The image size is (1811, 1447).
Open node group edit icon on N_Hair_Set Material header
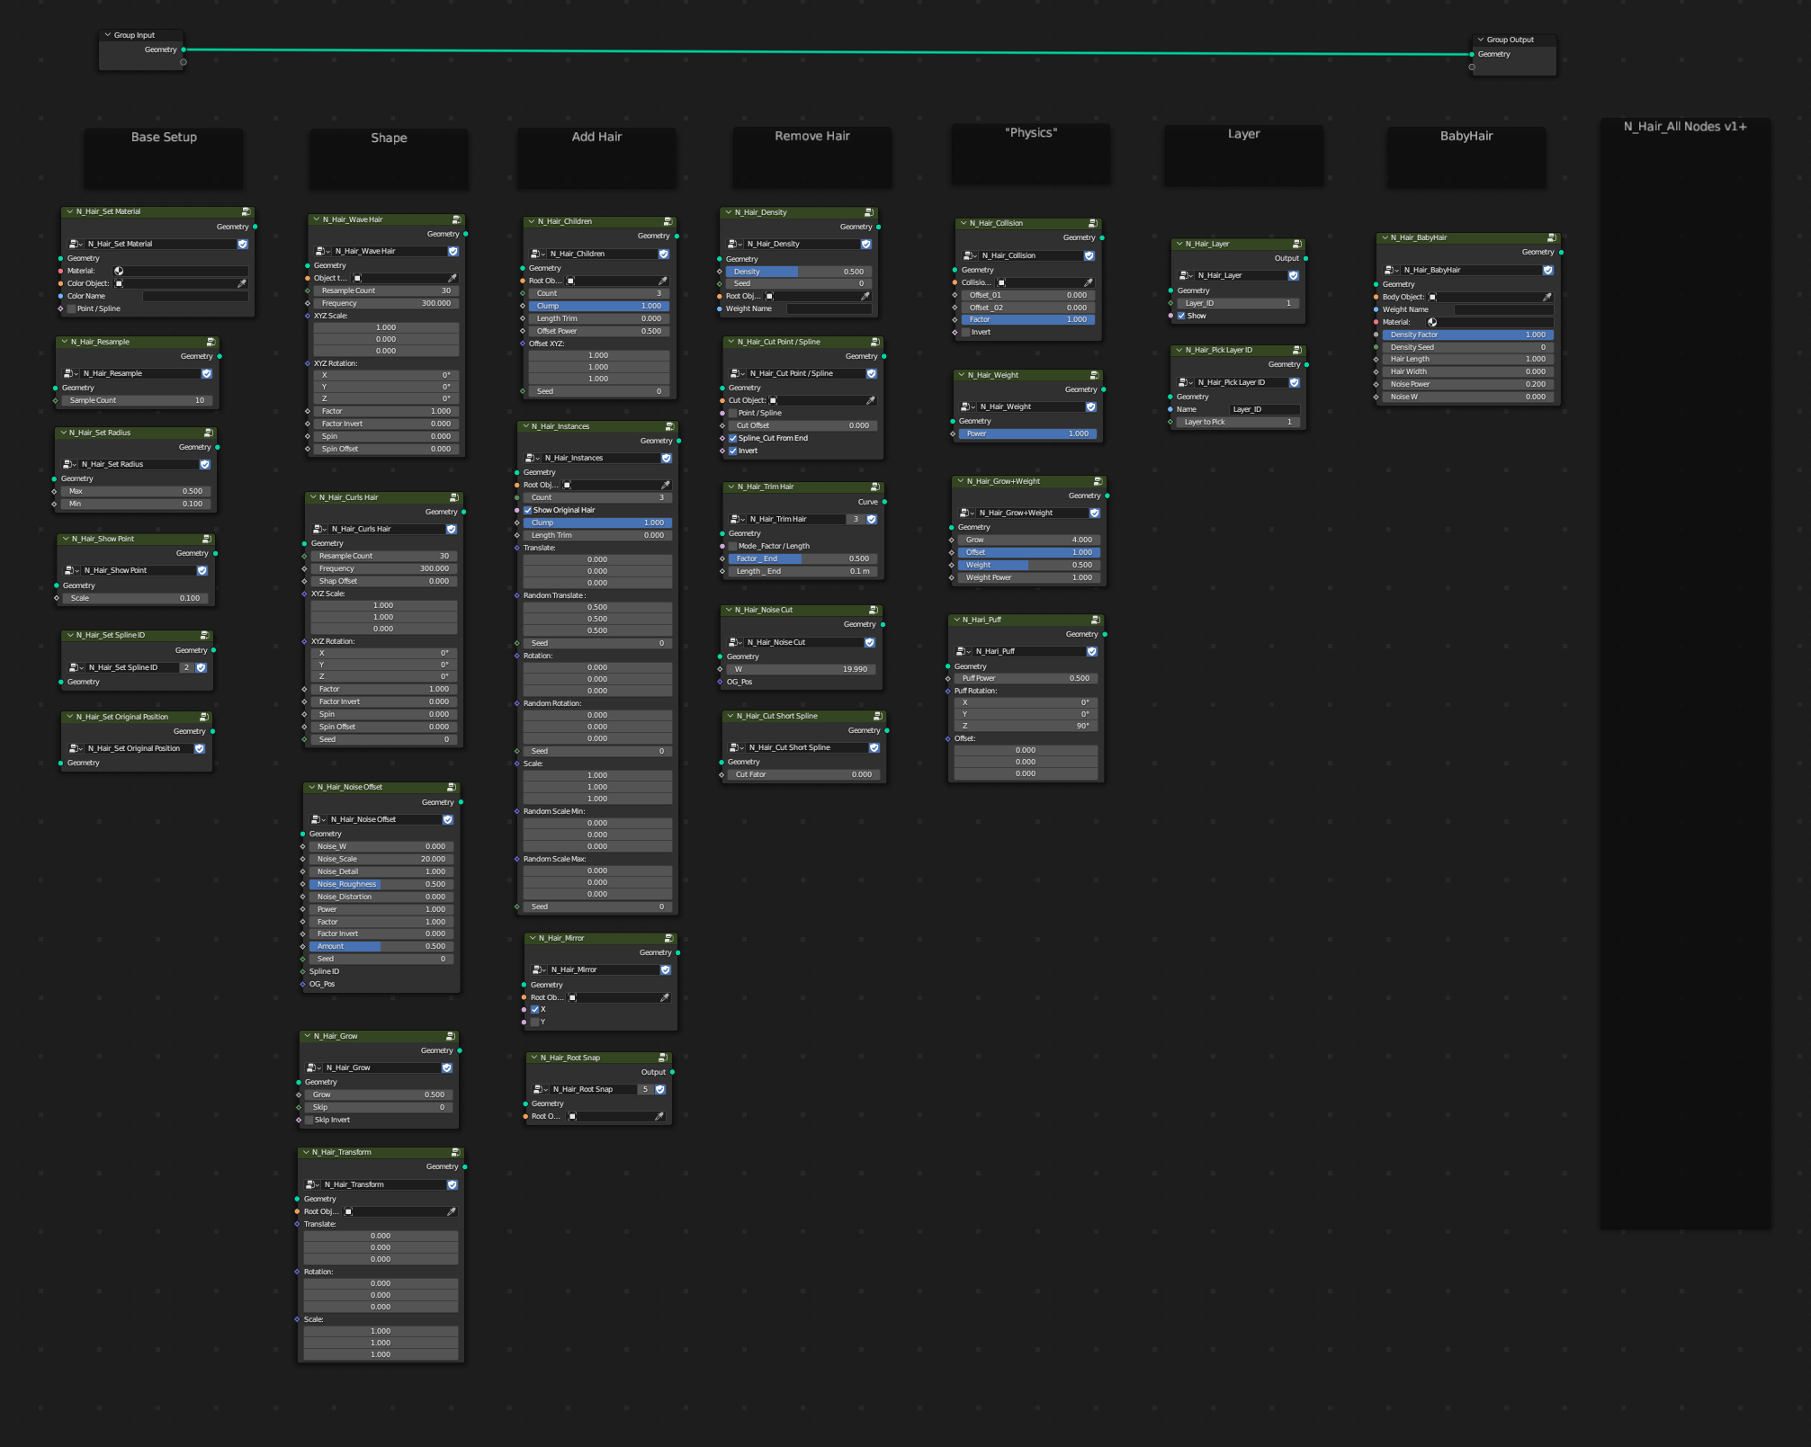(246, 212)
